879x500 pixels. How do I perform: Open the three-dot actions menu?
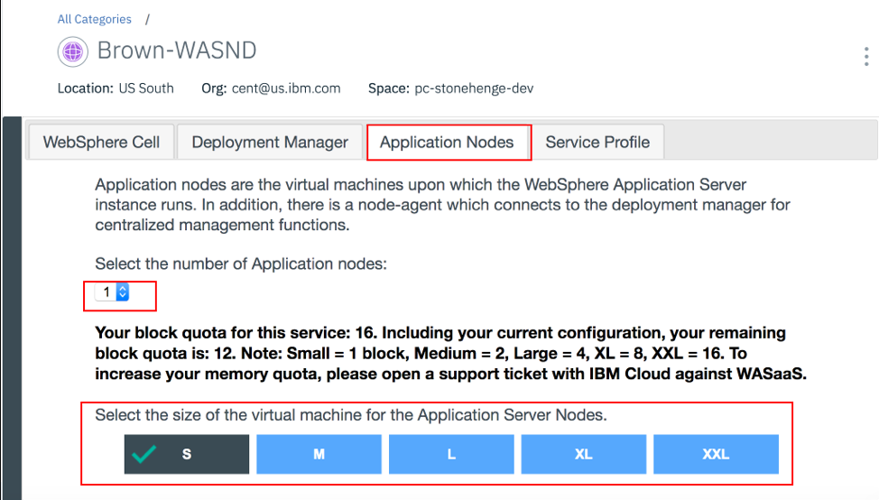click(866, 57)
